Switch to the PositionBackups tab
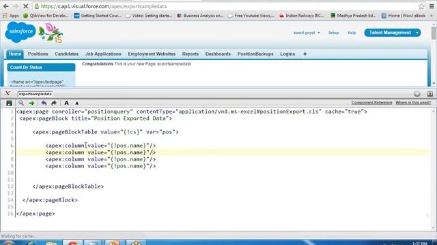This screenshot has width=437, height=245. tap(255, 54)
